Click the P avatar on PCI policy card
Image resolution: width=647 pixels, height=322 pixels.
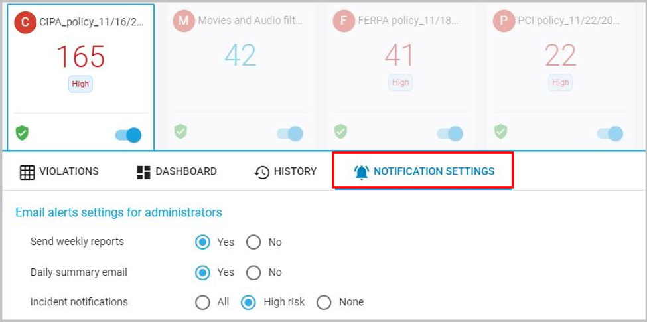point(504,21)
